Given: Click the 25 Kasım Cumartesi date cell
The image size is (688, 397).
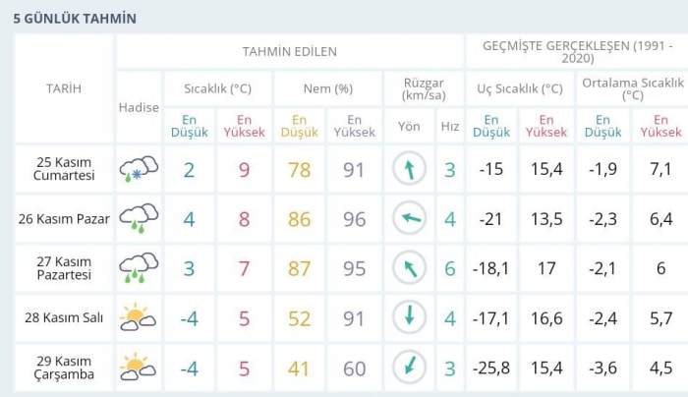Looking at the screenshot, I should point(64,169).
